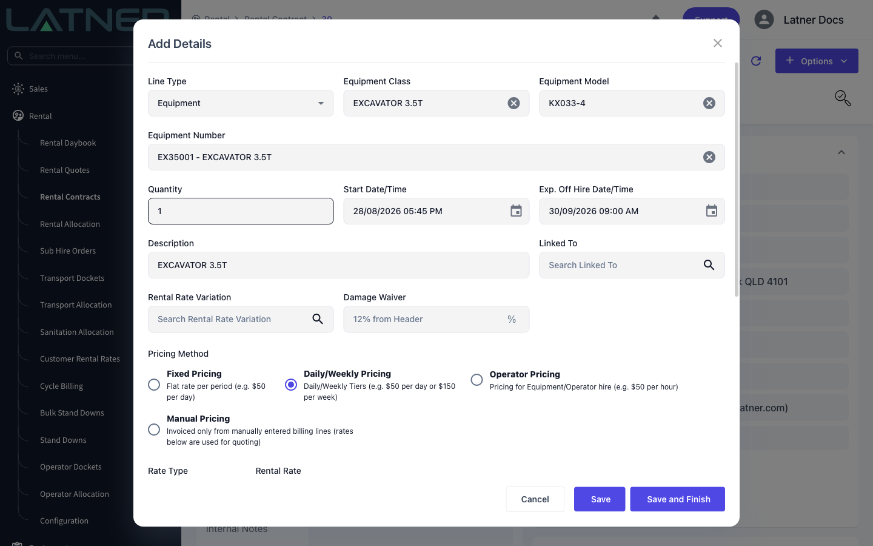The width and height of the screenshot is (873, 546).
Task: Cancel the Add Details dialog
Action: [x=535, y=499]
